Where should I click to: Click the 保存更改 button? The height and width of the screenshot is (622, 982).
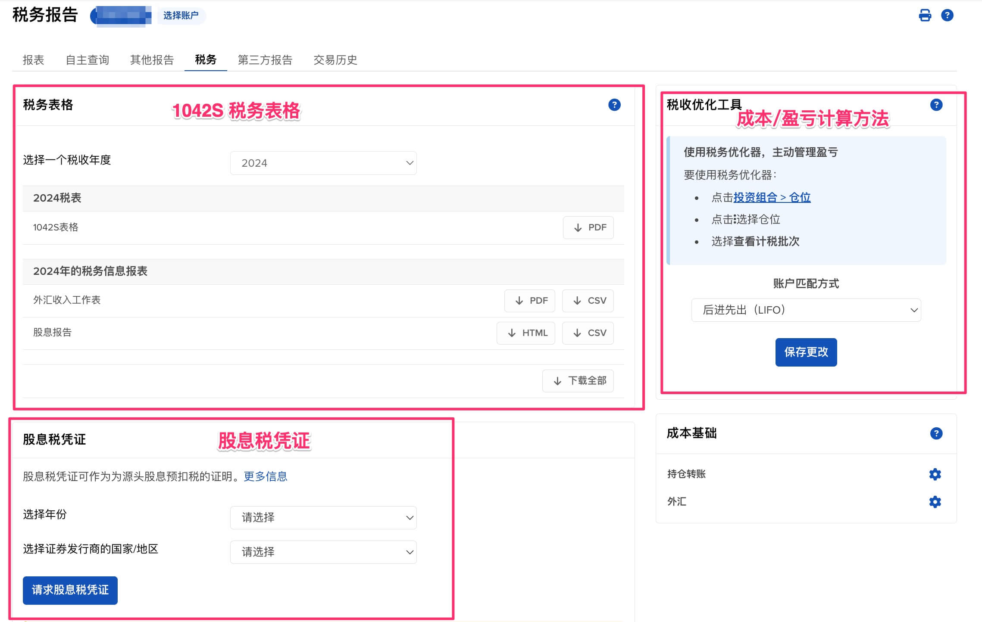pos(806,352)
